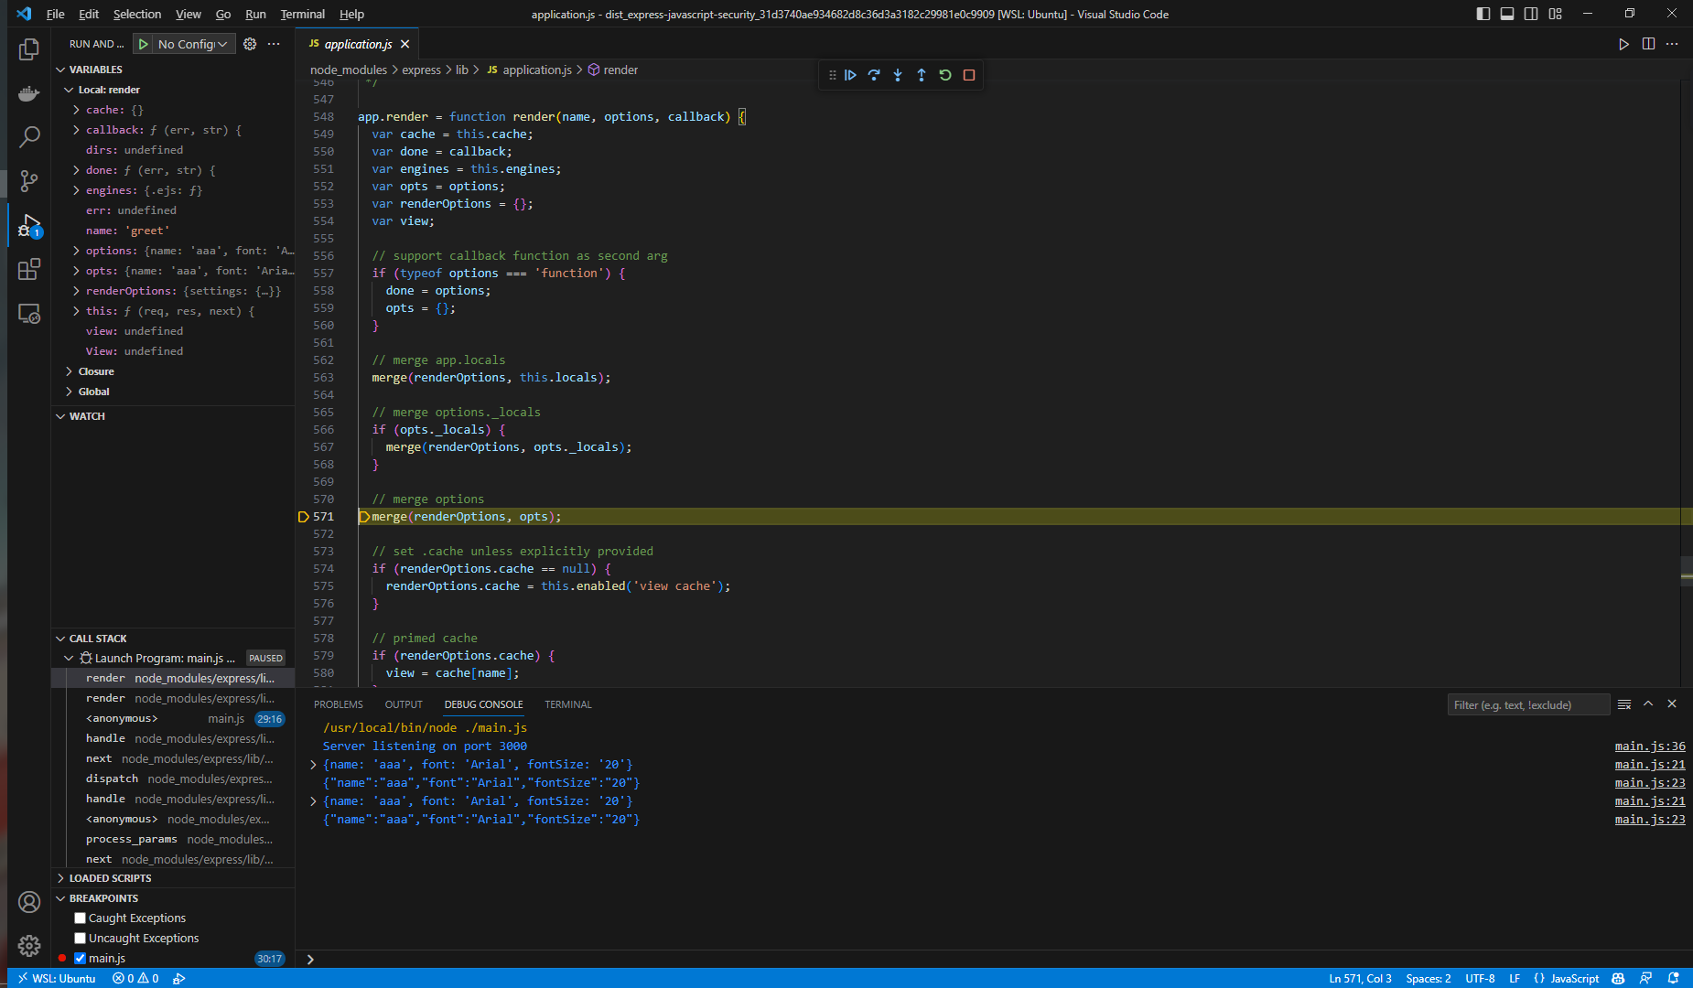The height and width of the screenshot is (988, 1693).
Task: Switch to the TERMINAL panel tab
Action: coord(568,704)
